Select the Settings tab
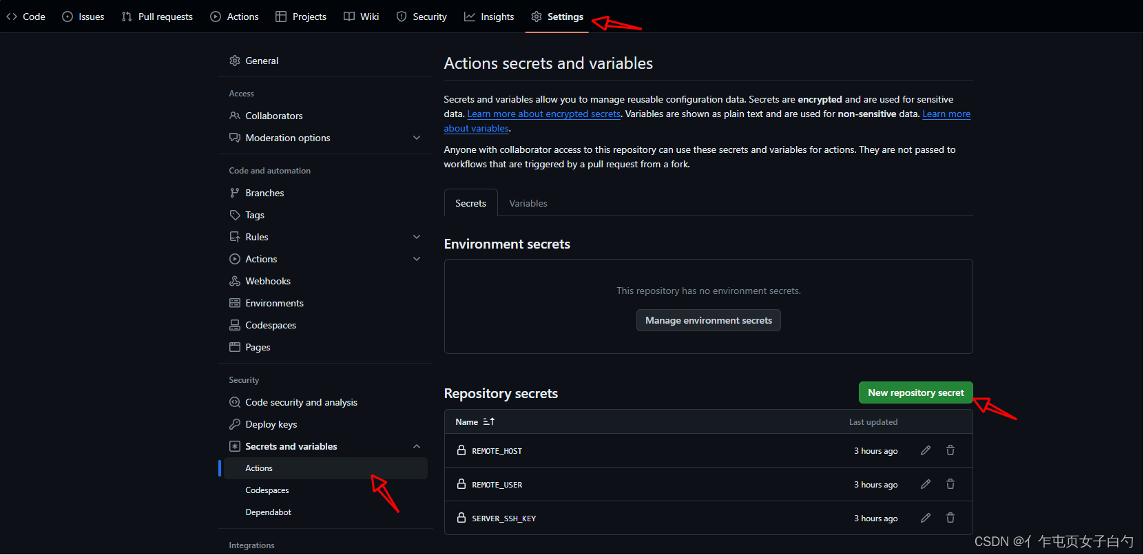 (557, 17)
